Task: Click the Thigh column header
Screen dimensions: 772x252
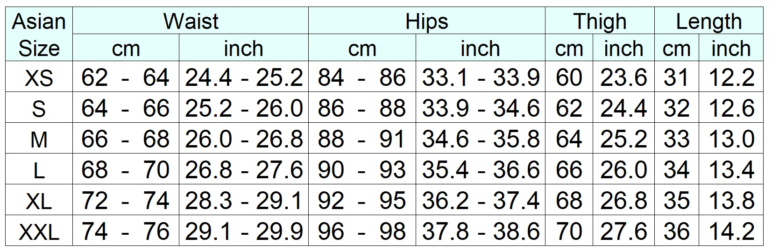Action: click(600, 21)
